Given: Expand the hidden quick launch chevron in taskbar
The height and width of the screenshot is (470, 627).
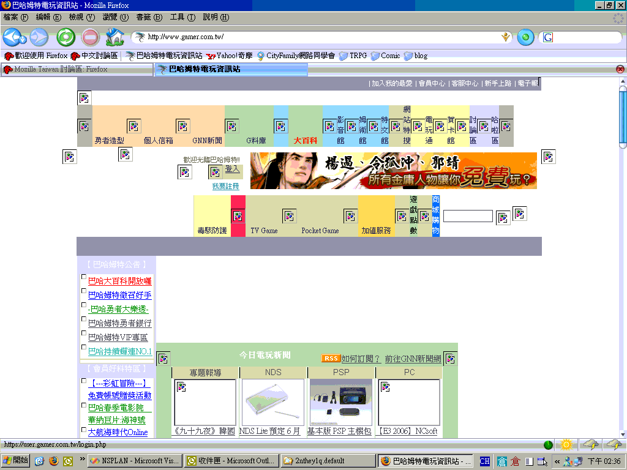Looking at the screenshot, I should [x=82, y=459].
